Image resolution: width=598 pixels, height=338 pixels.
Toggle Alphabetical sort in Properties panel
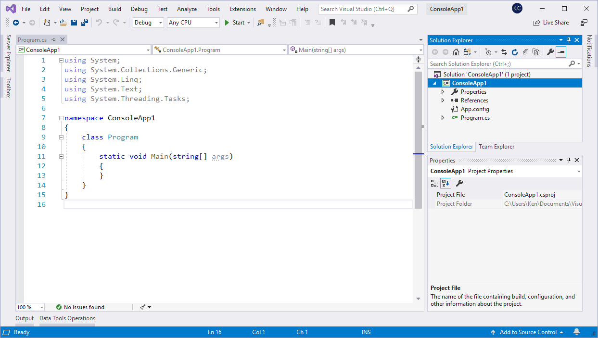click(x=445, y=183)
